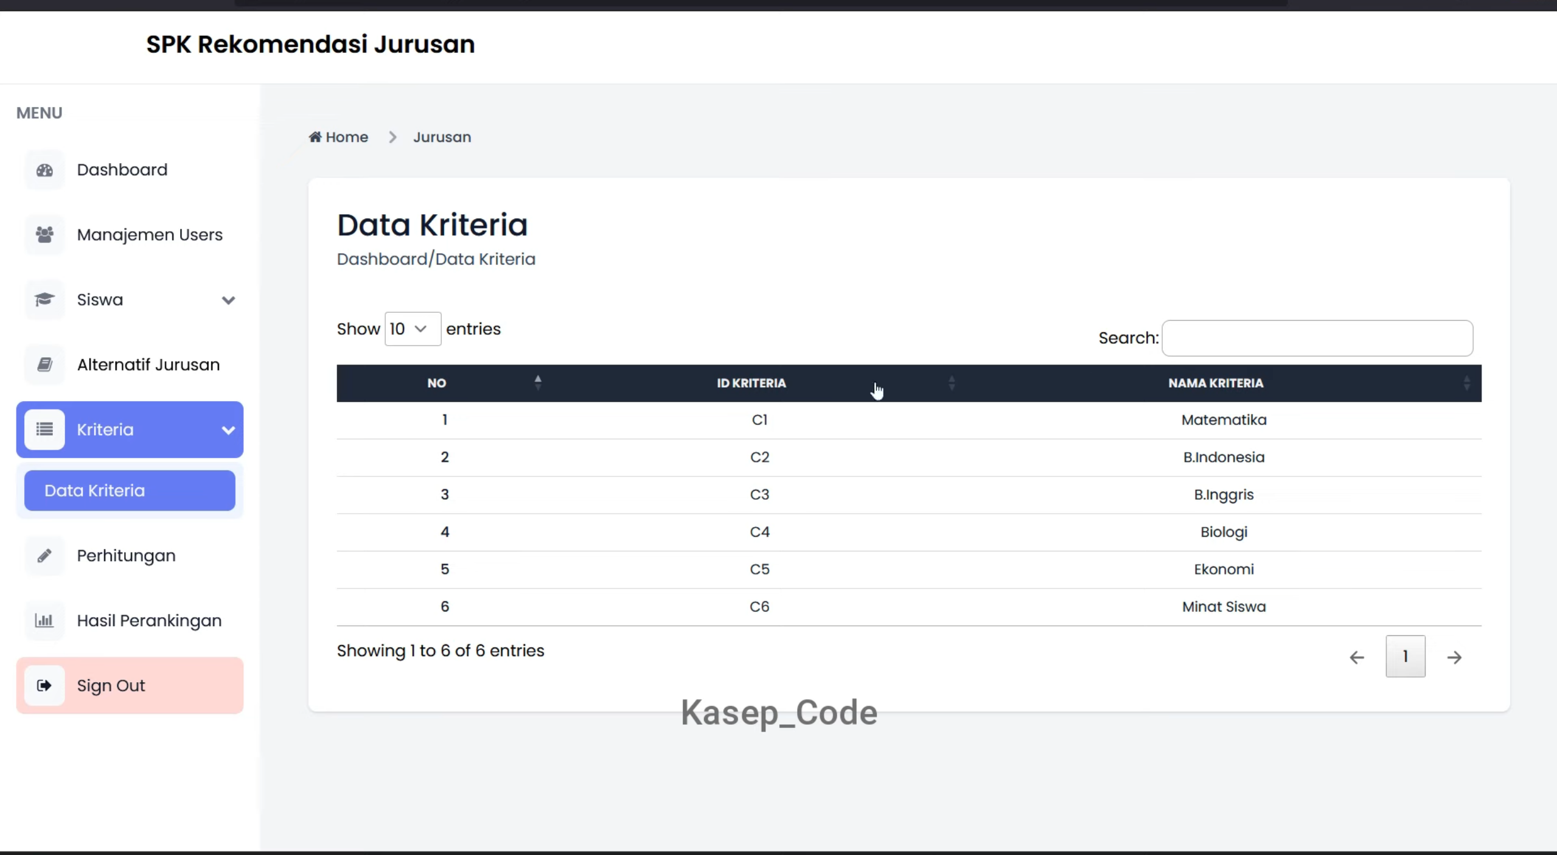The height and width of the screenshot is (855, 1557).
Task: Click the C1 ID cell
Action: click(759, 420)
